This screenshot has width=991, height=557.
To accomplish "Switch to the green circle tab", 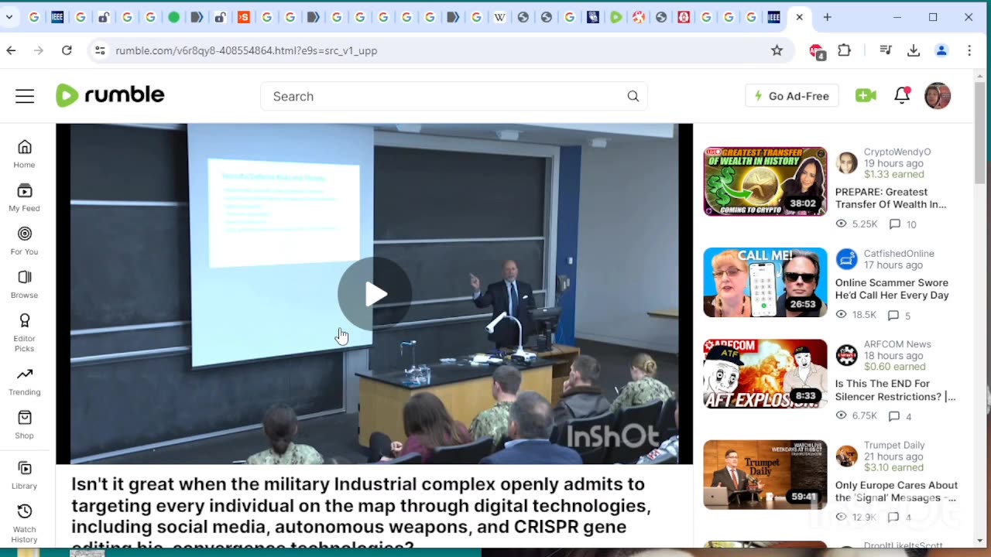I will coord(173,17).
